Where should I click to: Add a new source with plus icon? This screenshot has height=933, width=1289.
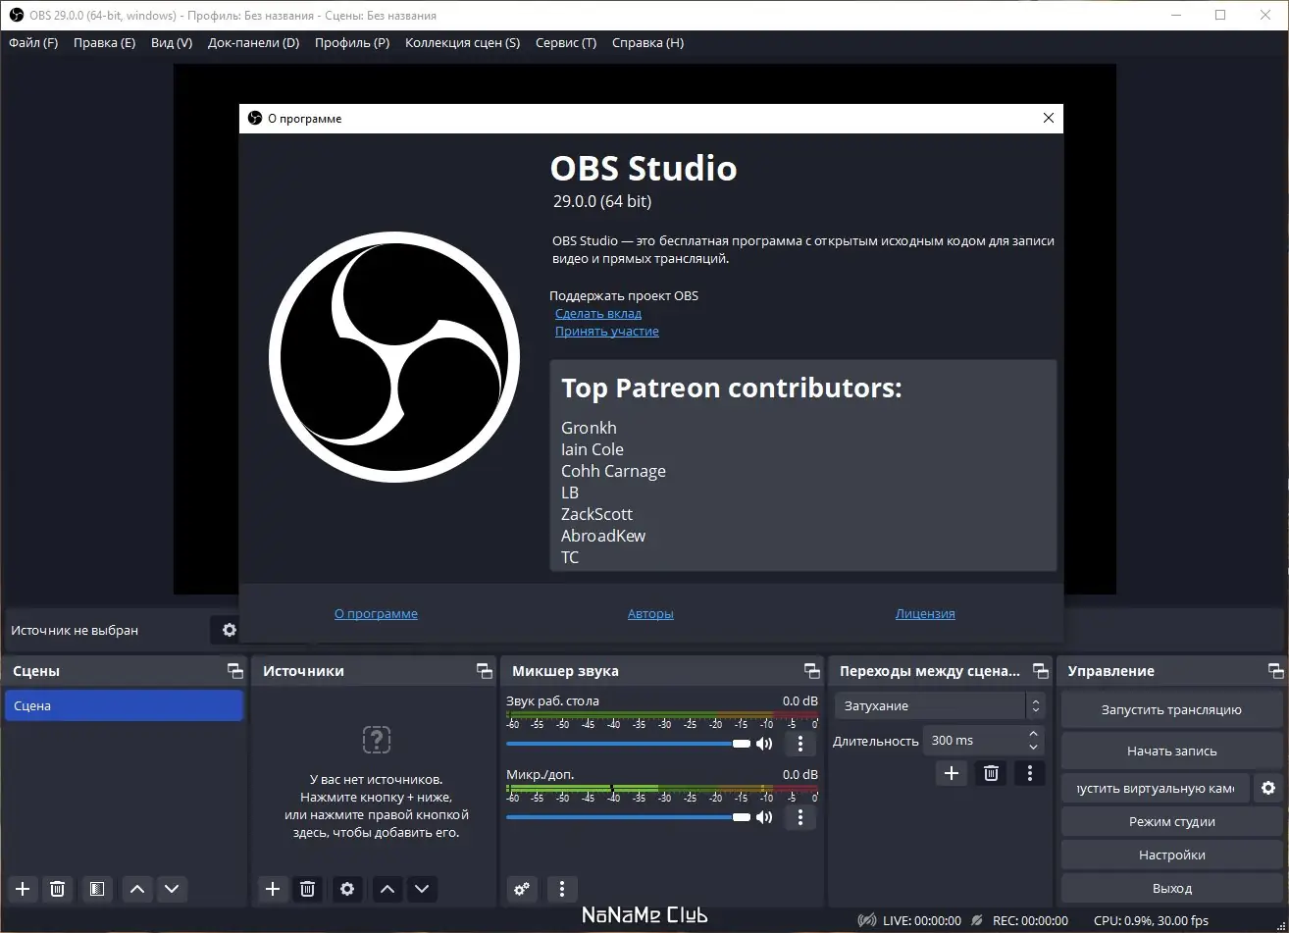click(x=273, y=889)
